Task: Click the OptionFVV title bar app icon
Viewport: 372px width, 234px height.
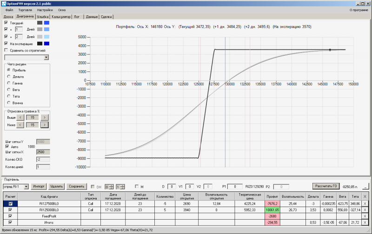Action: click(x=4, y=4)
